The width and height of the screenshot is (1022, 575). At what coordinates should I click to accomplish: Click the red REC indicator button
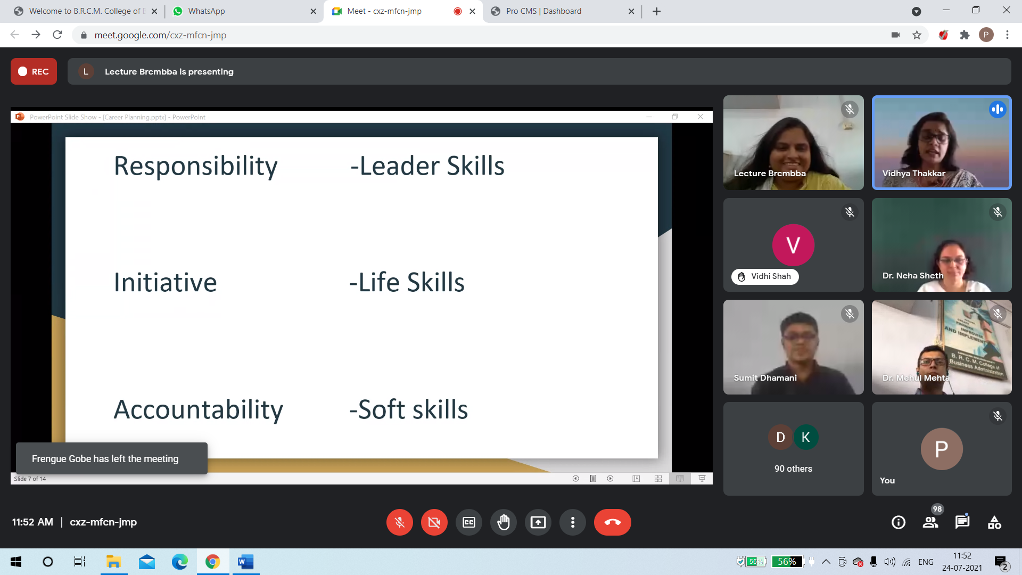pyautogui.click(x=34, y=71)
